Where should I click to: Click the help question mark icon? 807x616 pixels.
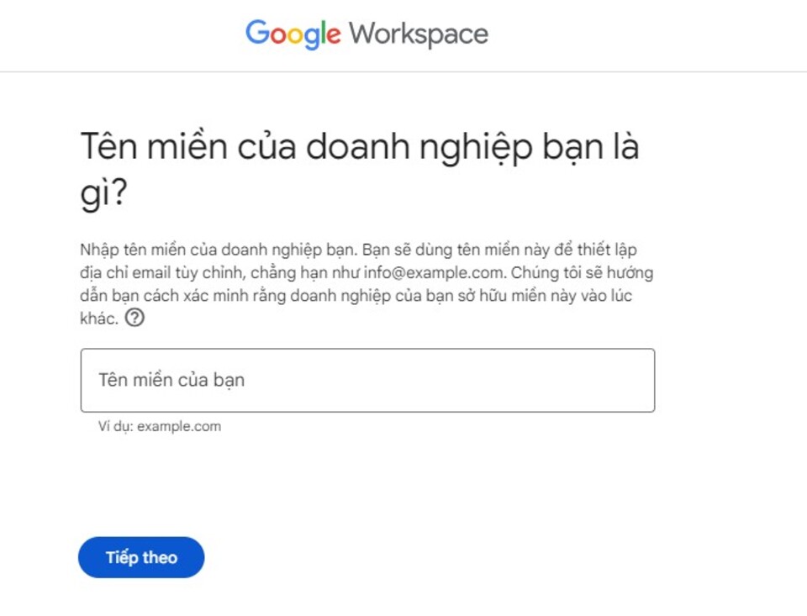[x=134, y=319]
